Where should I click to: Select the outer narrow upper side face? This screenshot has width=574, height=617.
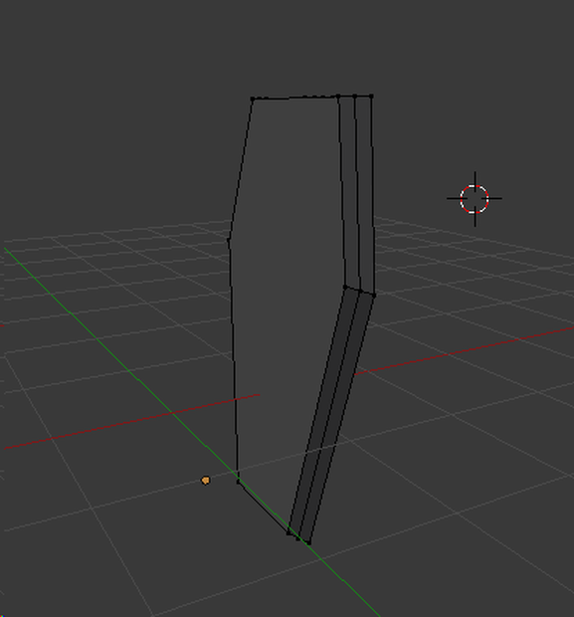click(x=365, y=193)
